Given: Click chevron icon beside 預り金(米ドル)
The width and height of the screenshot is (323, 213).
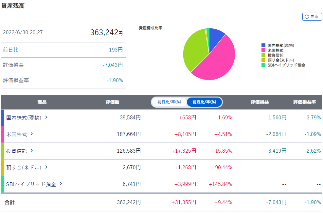Looking at the screenshot, I should 46,167.
